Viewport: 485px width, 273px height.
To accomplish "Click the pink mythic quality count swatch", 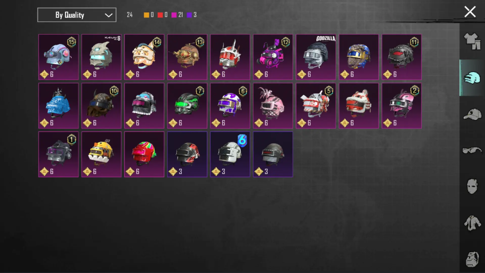I will click(174, 15).
